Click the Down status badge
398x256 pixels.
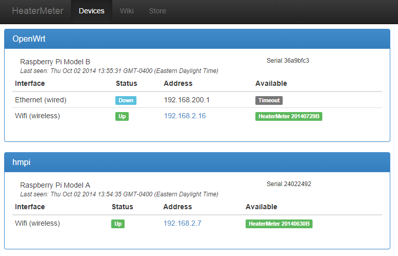coord(126,100)
